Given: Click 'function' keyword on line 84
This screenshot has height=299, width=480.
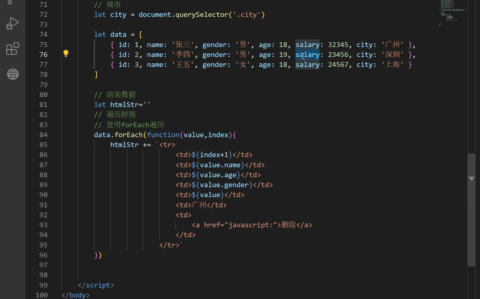Looking at the screenshot, I should (x=163, y=135).
